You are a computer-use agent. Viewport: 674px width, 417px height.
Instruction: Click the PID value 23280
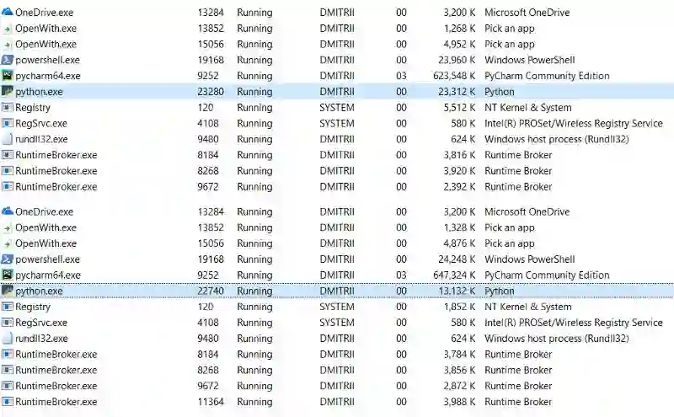211,92
